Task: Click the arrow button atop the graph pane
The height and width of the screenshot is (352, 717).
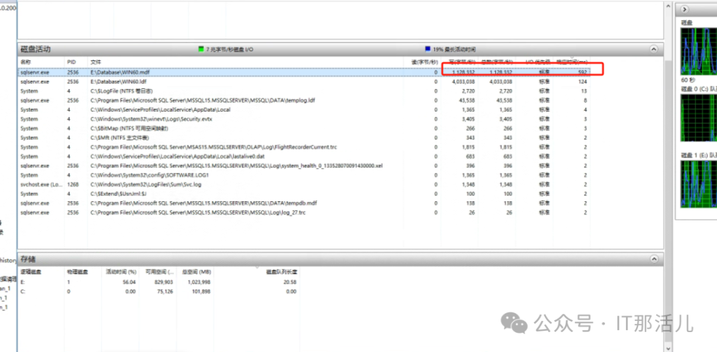Action: pyautogui.click(x=684, y=9)
